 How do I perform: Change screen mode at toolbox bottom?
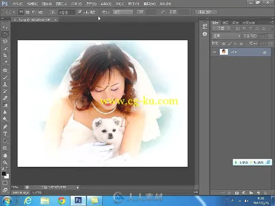tap(5, 190)
